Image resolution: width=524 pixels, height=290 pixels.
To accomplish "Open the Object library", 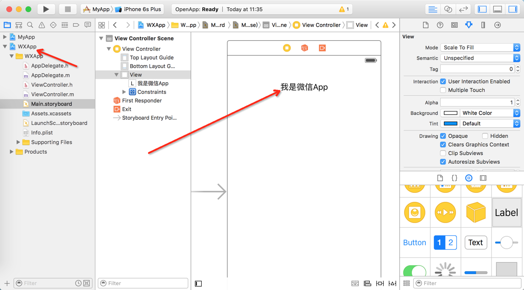I will tap(469, 178).
